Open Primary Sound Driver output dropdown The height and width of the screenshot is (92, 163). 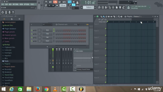85,69
